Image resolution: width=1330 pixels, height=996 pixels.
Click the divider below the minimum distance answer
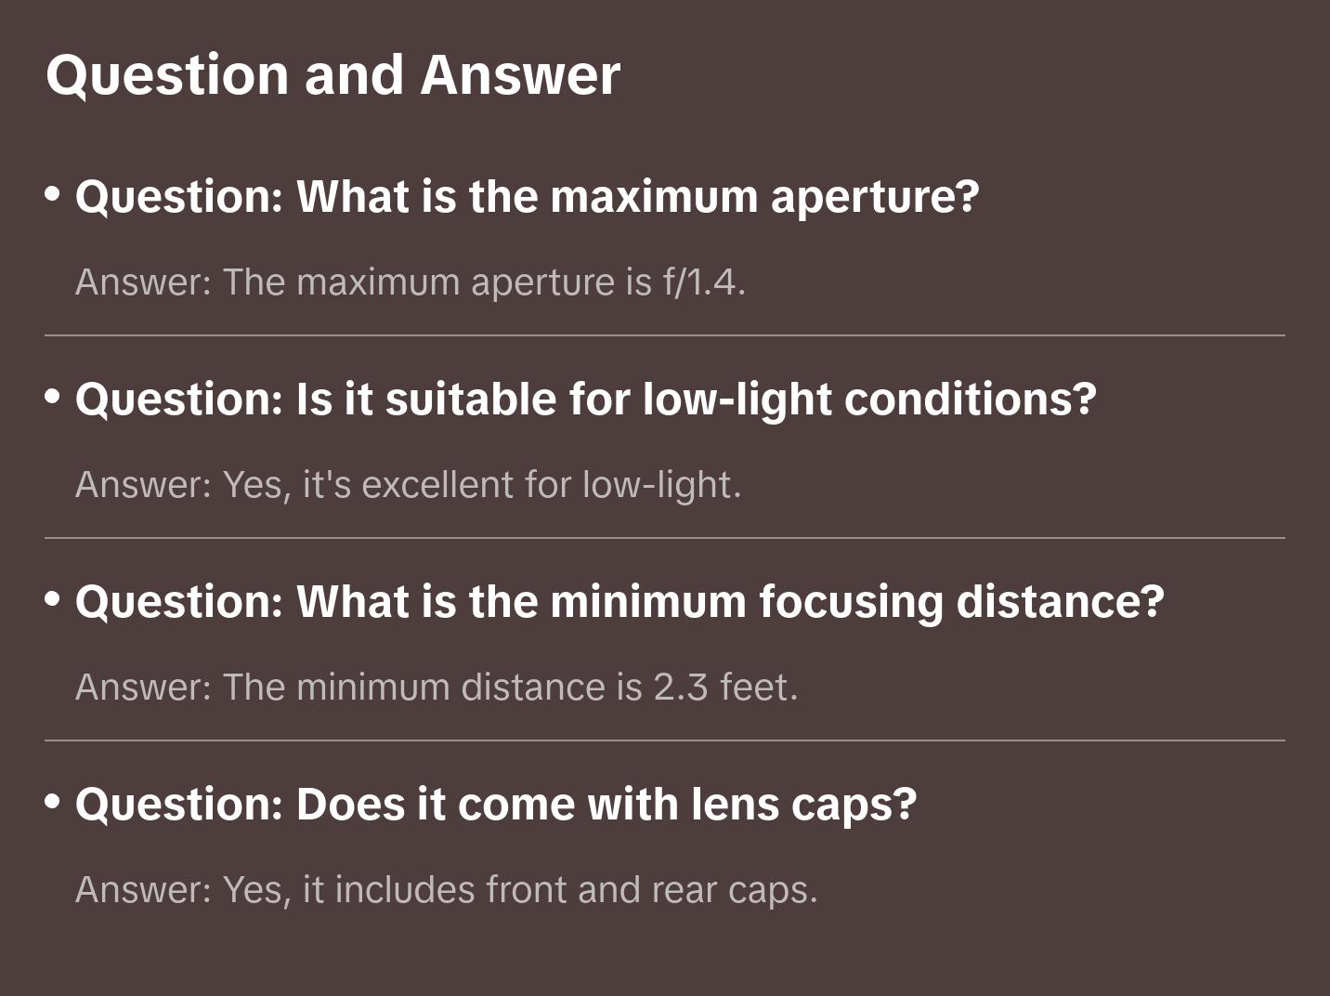pos(665,740)
